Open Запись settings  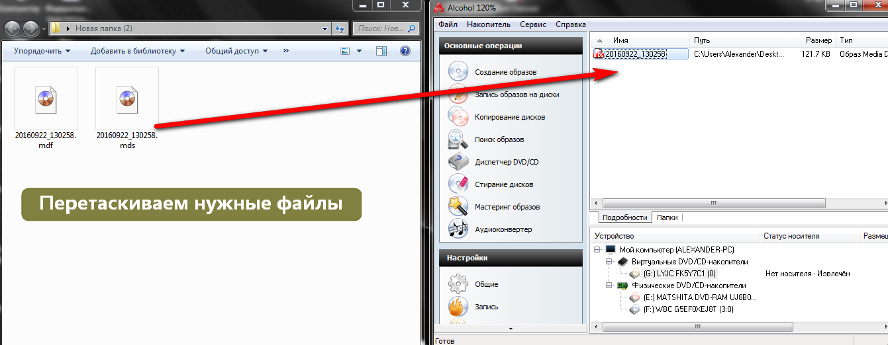486,307
